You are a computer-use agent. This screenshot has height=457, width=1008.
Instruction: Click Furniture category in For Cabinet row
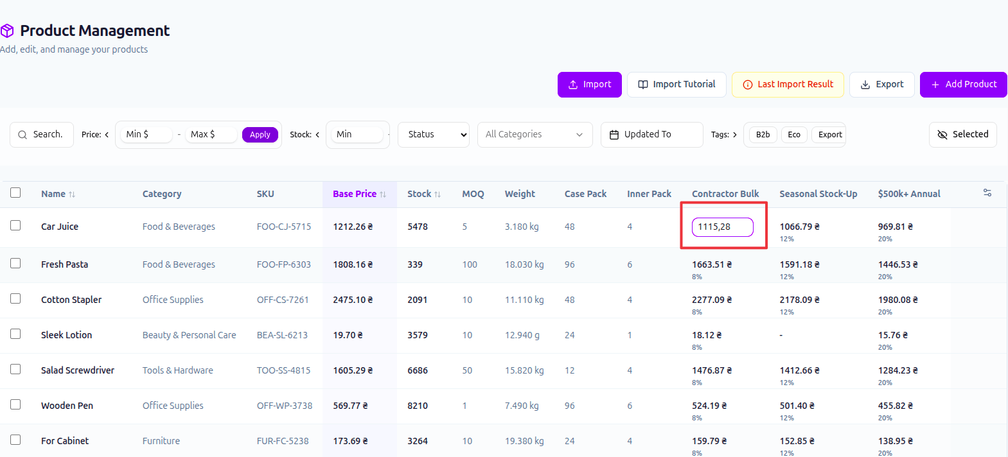161,441
